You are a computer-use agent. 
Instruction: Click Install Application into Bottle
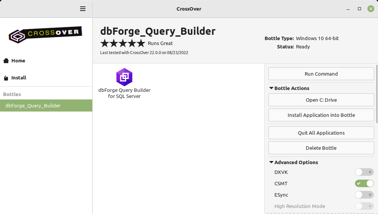tap(321, 115)
